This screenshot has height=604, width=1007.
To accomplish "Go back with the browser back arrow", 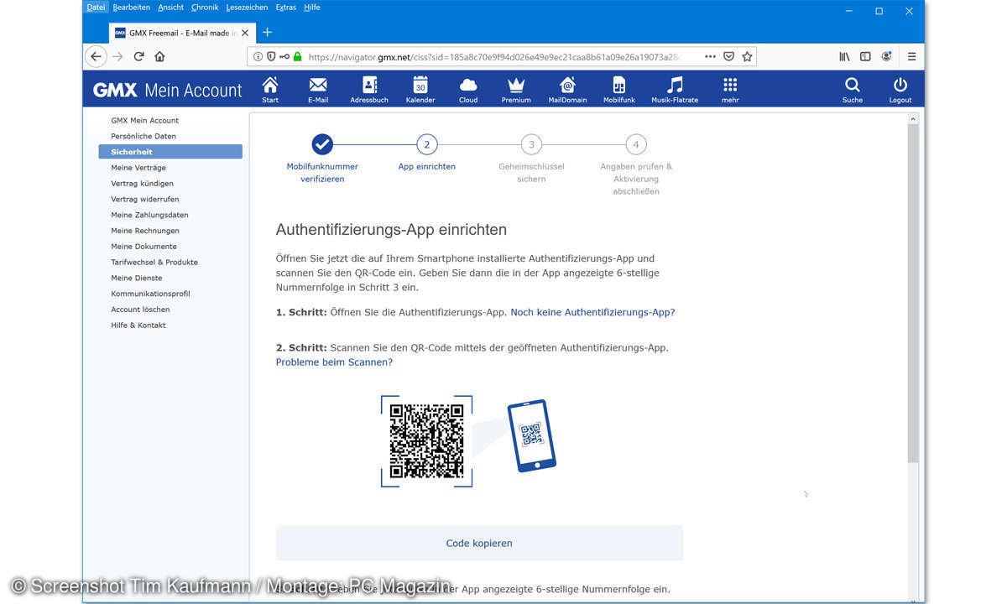I will coord(97,56).
